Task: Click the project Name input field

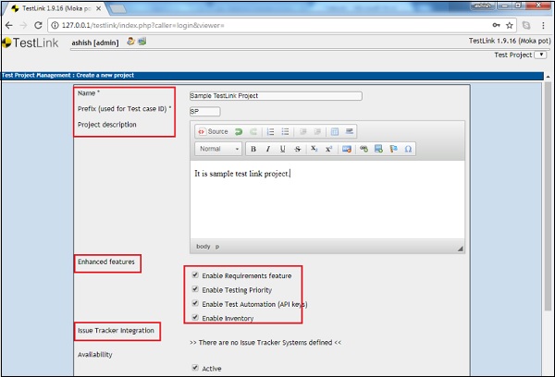Action: click(x=276, y=96)
